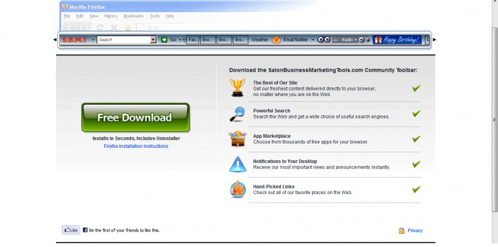Open the Bookmarks menu
The width and height of the screenshot is (498, 247).
click(x=134, y=16)
